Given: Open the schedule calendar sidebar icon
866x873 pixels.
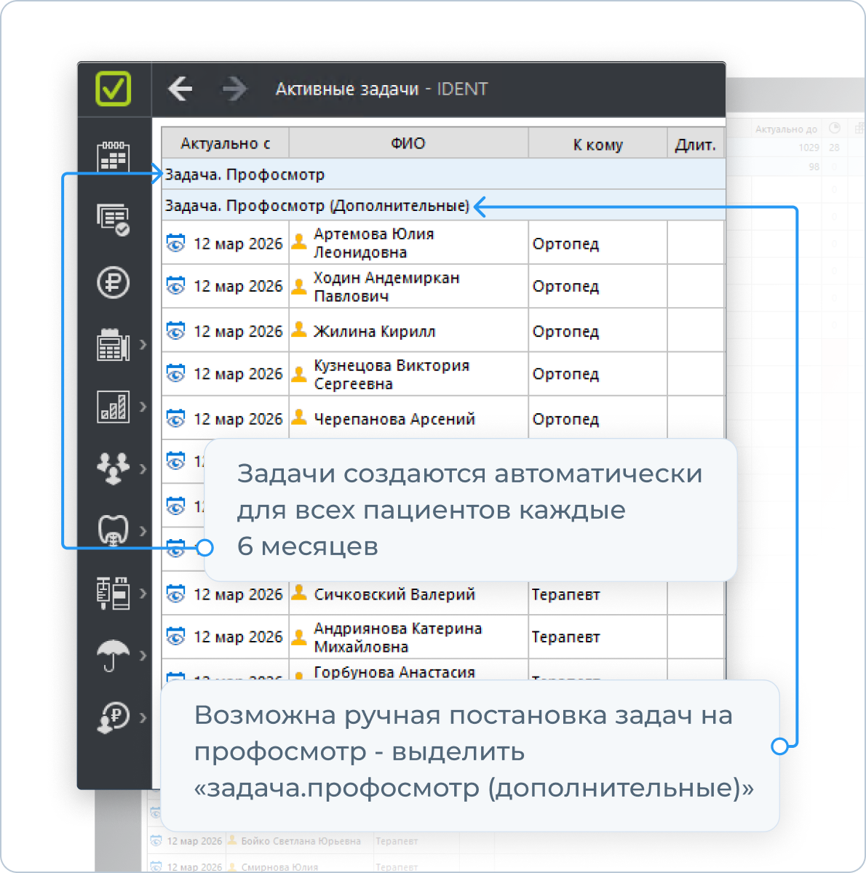Looking at the screenshot, I should point(113,156).
